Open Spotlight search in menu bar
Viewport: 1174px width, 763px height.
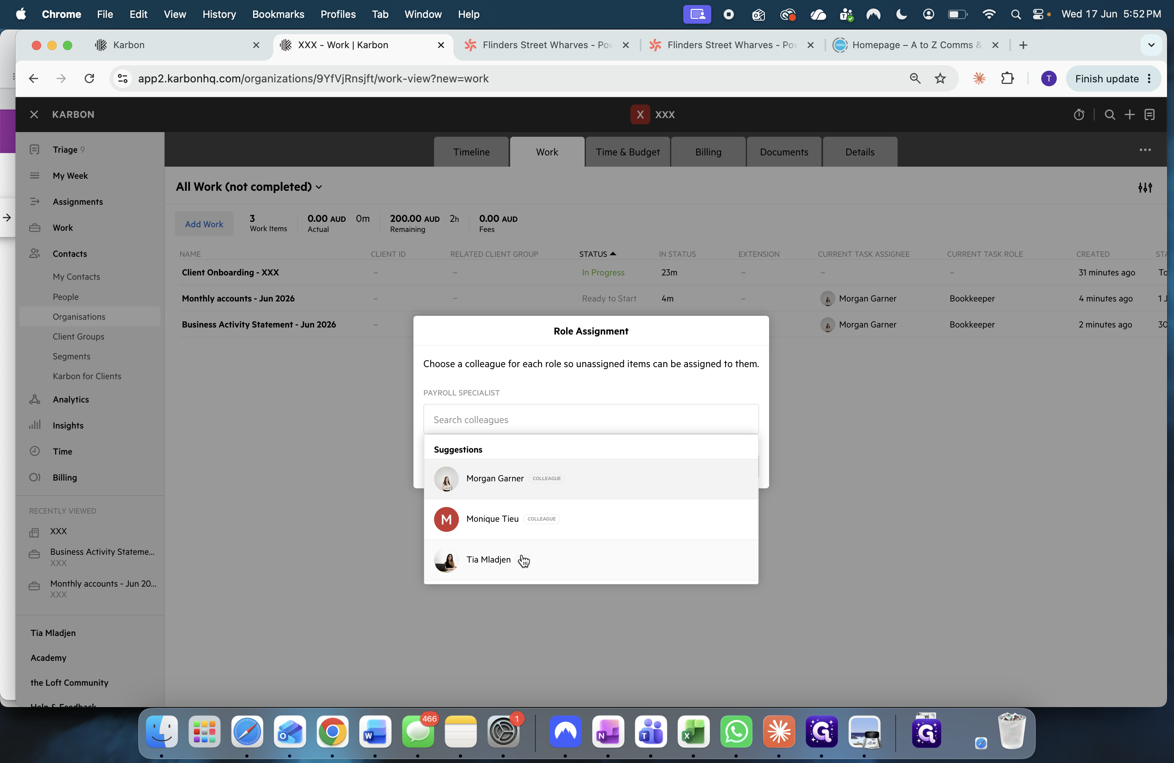(1016, 14)
